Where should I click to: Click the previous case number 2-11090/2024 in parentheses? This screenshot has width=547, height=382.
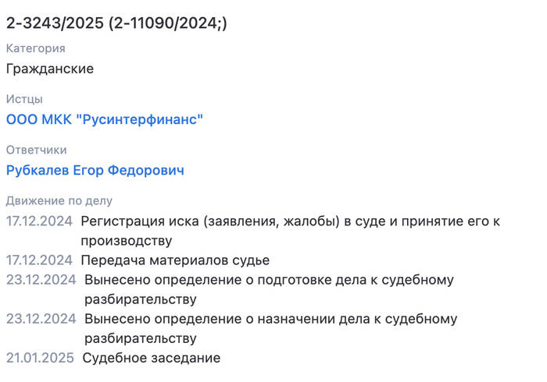coord(167,23)
